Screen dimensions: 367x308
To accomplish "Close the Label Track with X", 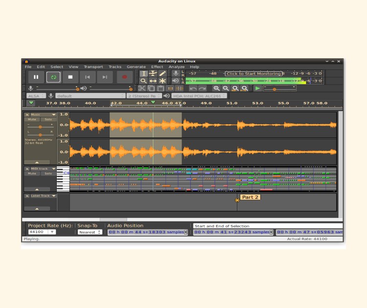I will point(27,196).
